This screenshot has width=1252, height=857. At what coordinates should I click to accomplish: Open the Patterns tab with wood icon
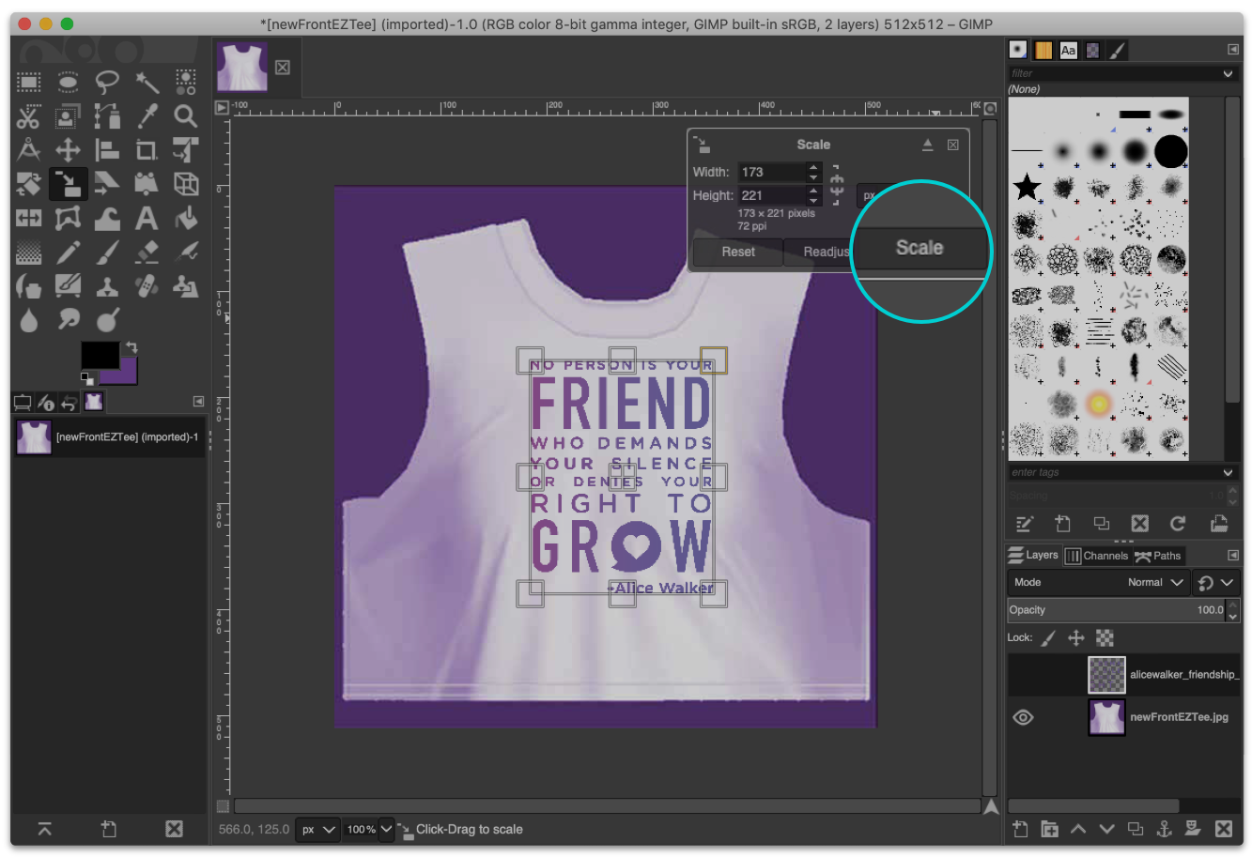[x=1043, y=51]
